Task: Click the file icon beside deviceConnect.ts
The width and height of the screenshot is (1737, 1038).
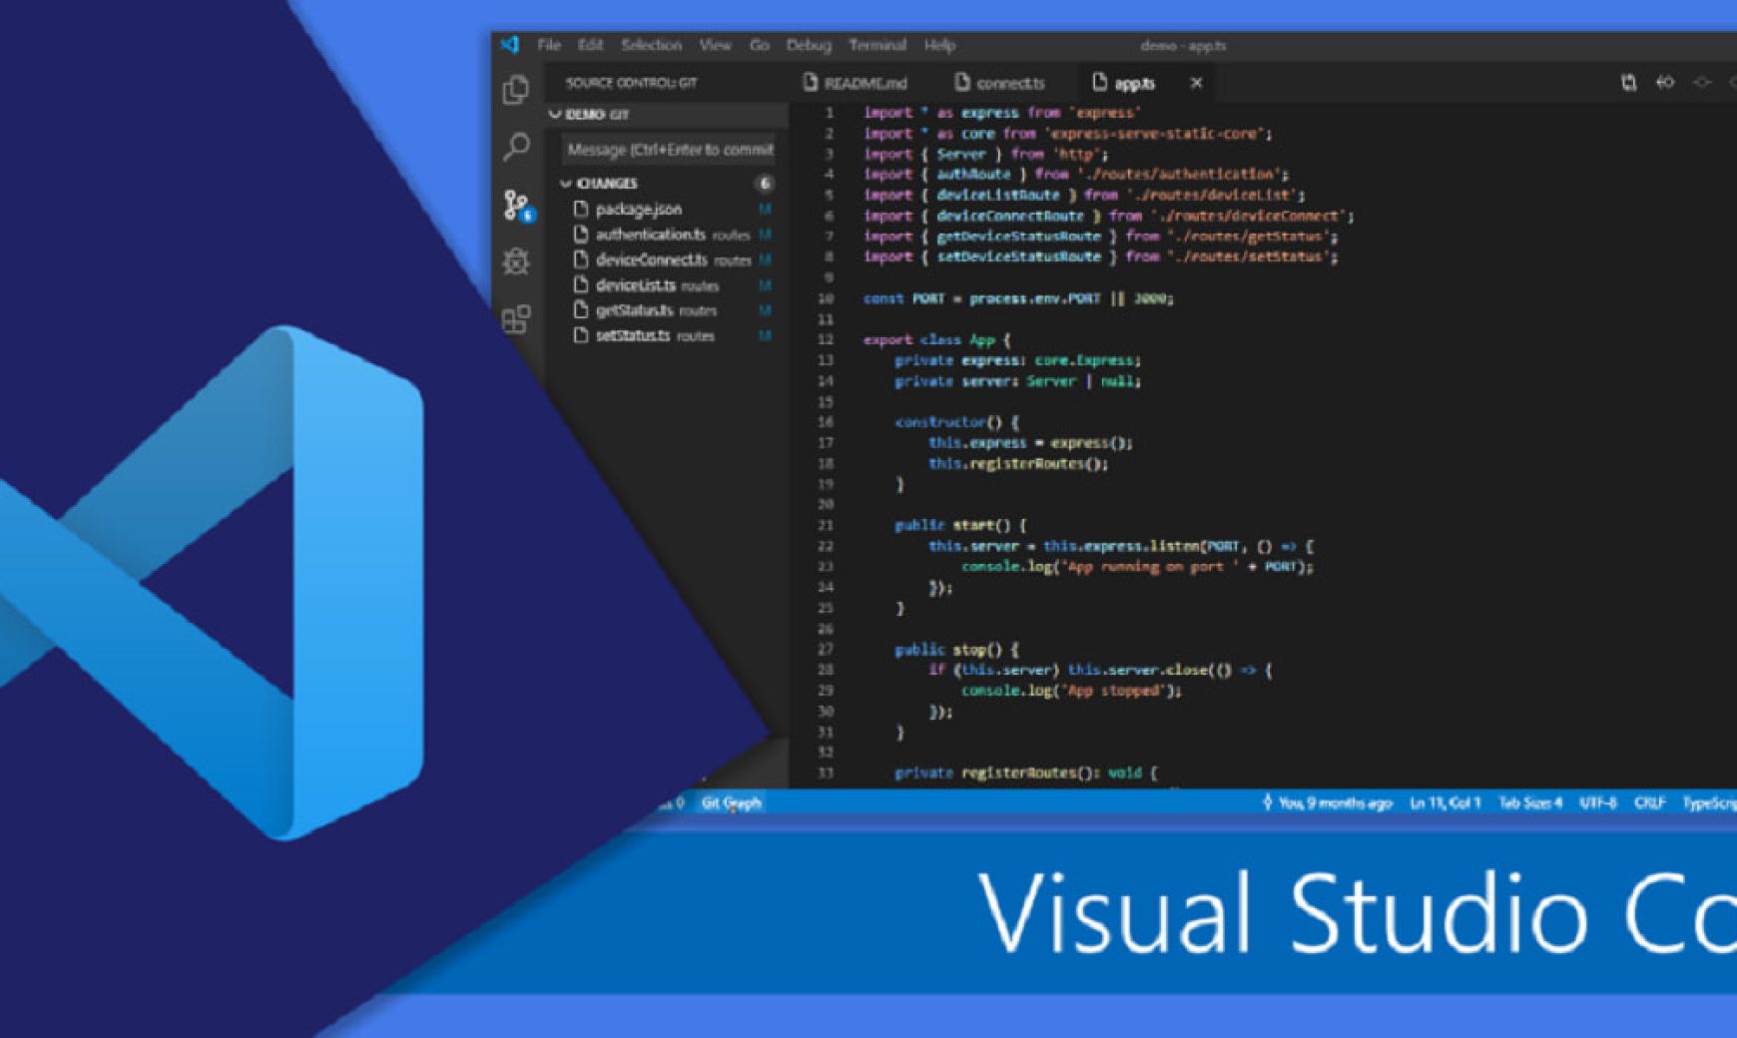Action: coord(581,259)
